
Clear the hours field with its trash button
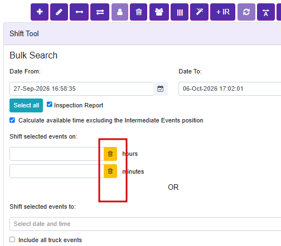click(110, 154)
